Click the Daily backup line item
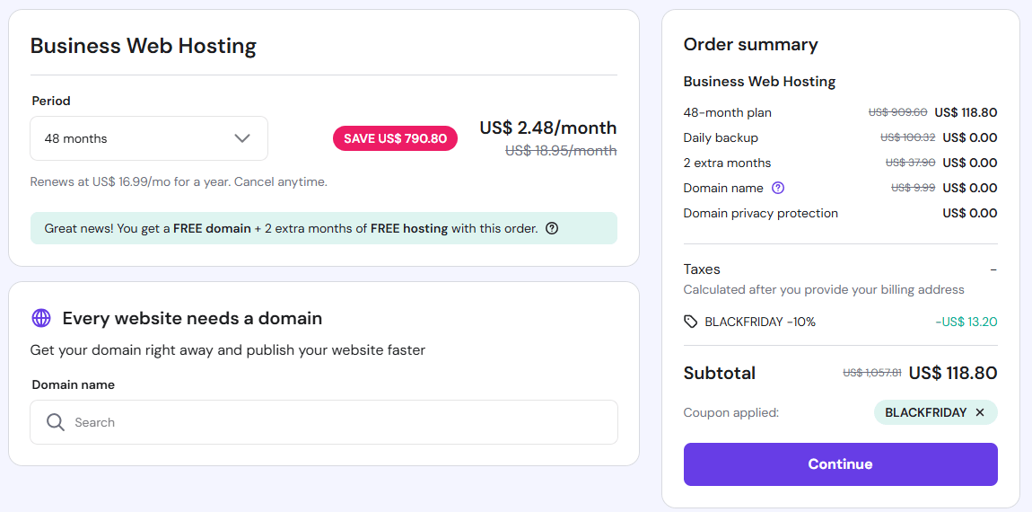 point(721,137)
